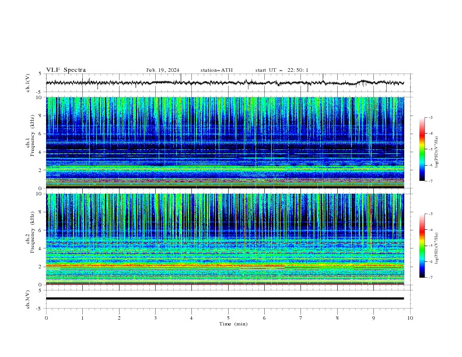This screenshot has height=357, width=462.
Task: Click the "-4" tick on ch.2 color bar
Action: tap(430, 230)
